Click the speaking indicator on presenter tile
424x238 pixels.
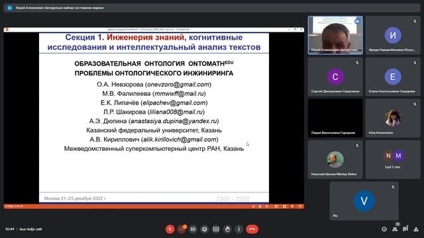tap(358, 21)
